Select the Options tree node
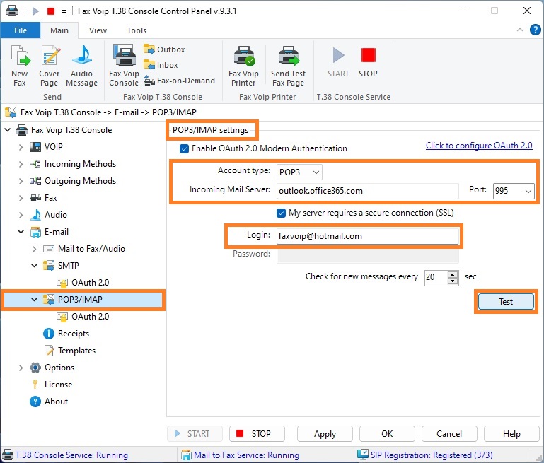 (x=52, y=368)
